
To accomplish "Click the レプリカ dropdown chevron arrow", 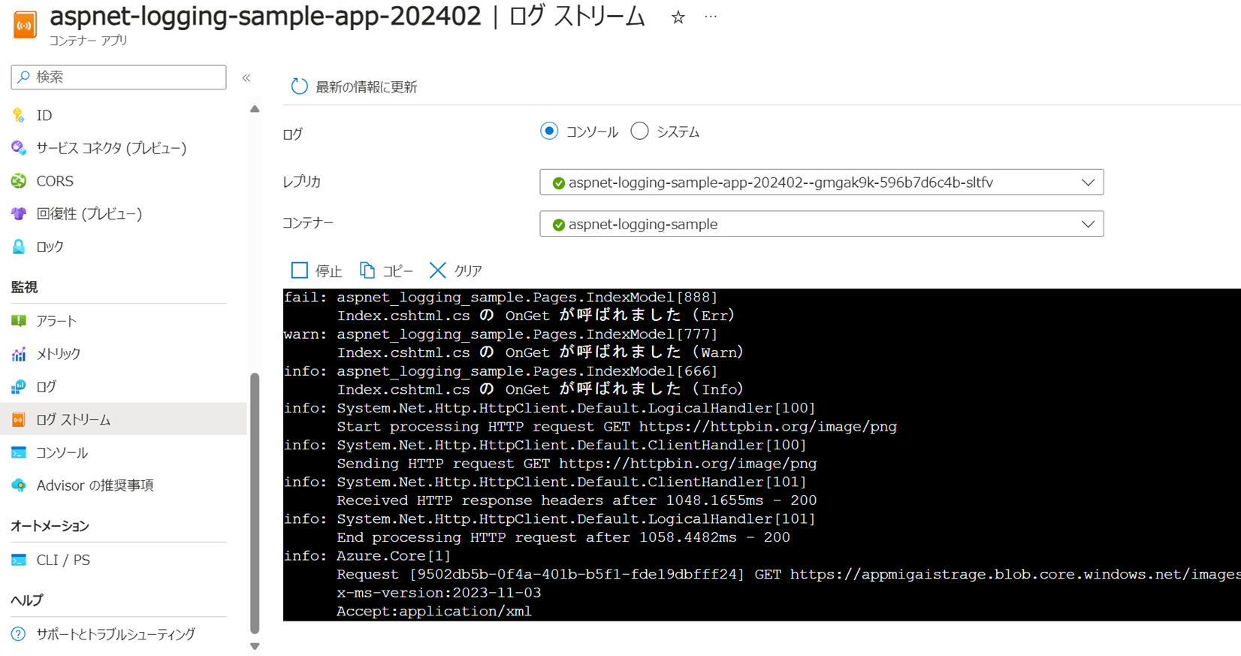I will [x=1087, y=183].
